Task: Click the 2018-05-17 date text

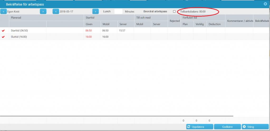Action: [x=66, y=12]
